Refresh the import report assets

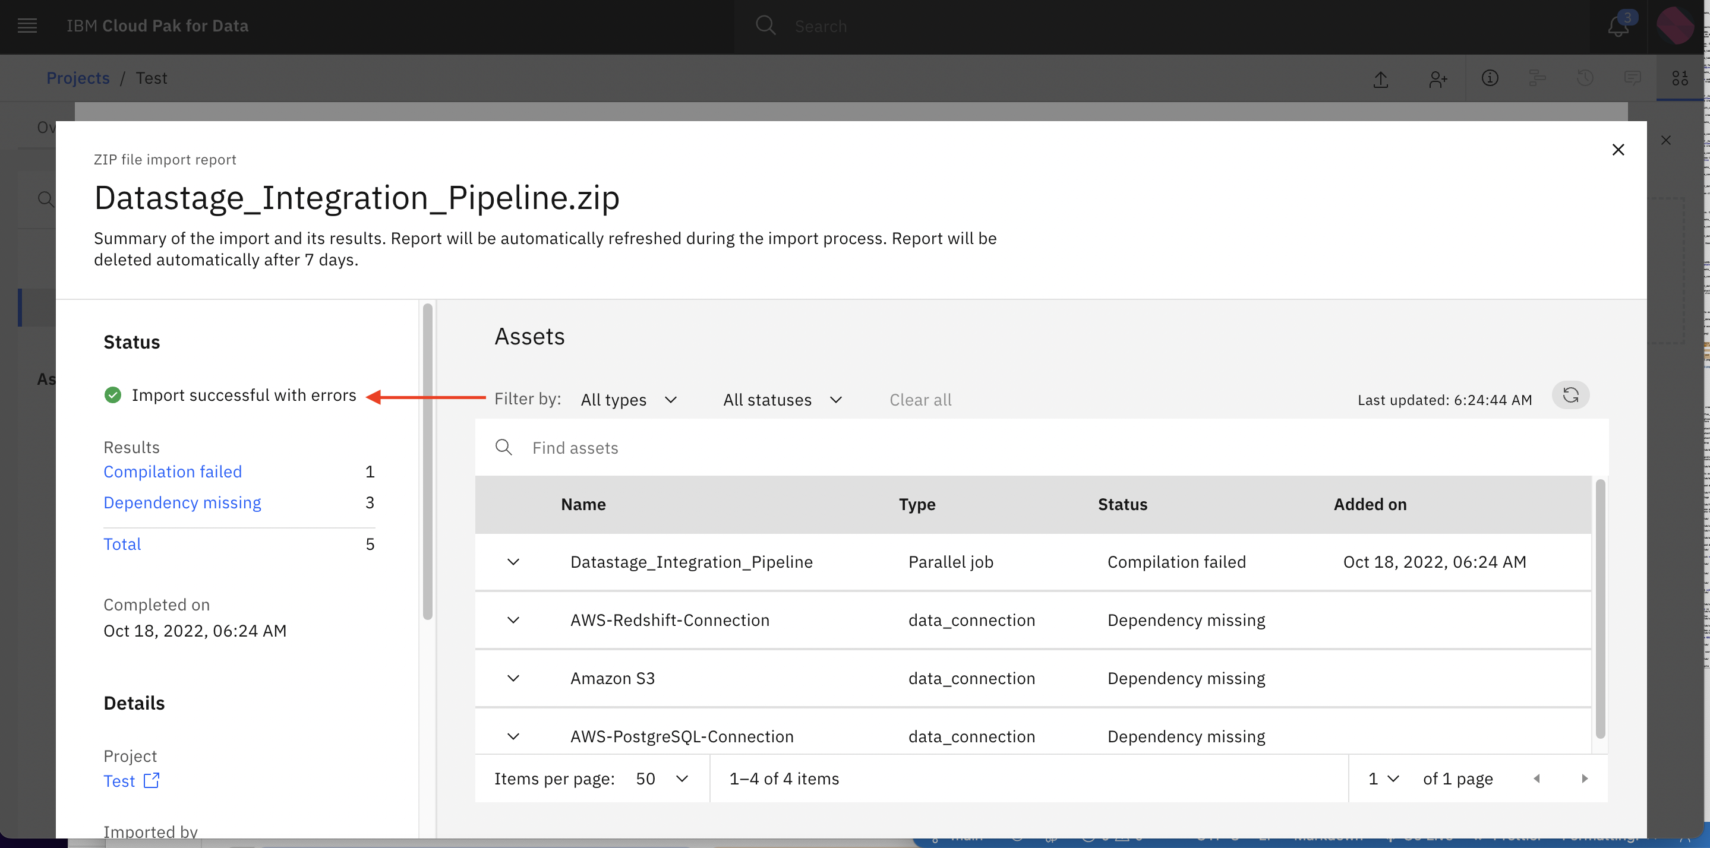[1570, 395]
